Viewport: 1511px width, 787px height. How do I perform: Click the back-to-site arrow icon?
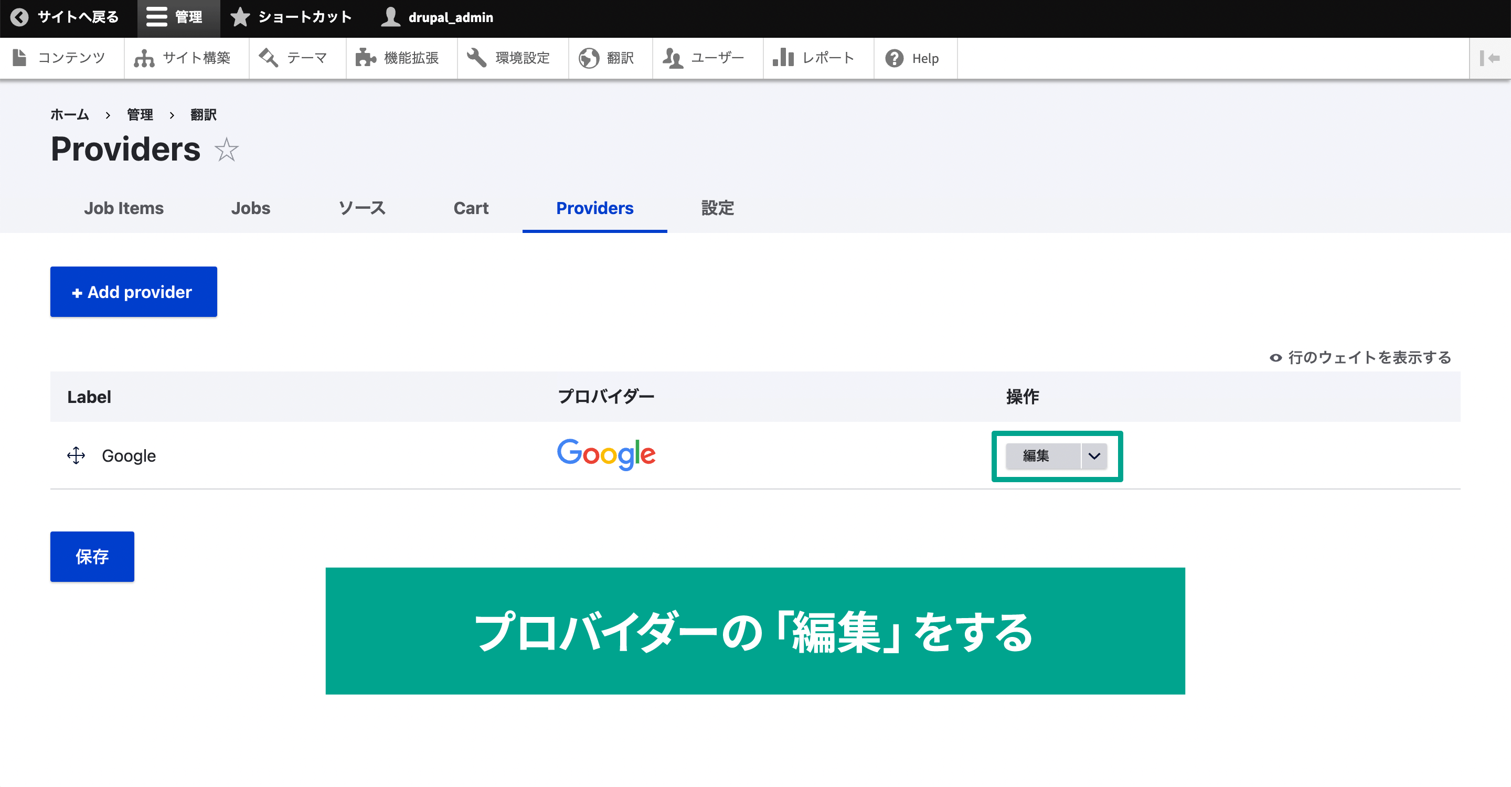pos(19,18)
